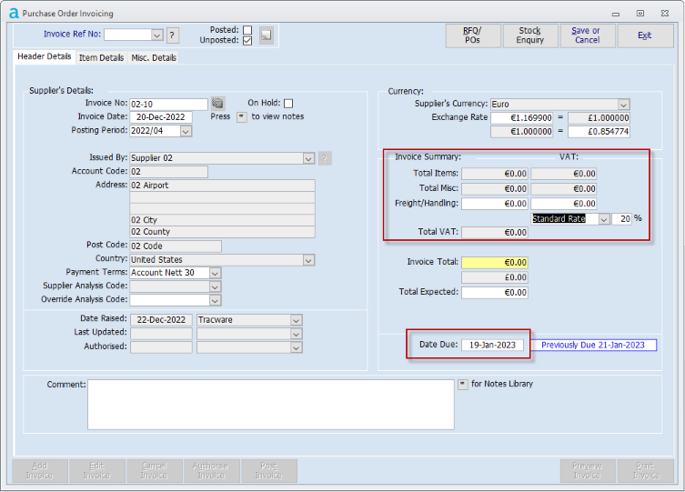This screenshot has width=685, height=492.
Task: Click the Date Due field
Action: point(493,345)
